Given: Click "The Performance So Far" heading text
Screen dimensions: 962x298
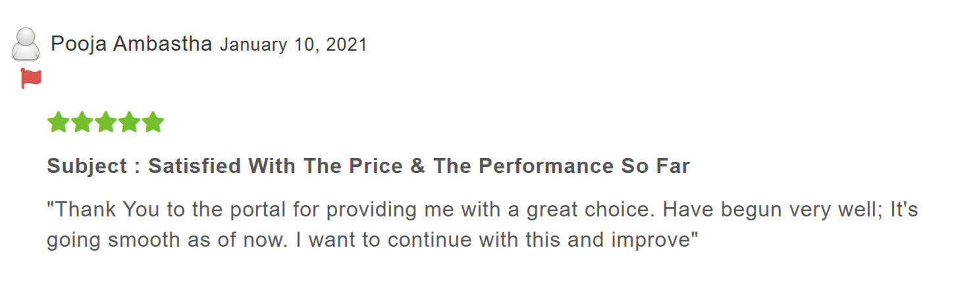Looking at the screenshot, I should [561, 166].
